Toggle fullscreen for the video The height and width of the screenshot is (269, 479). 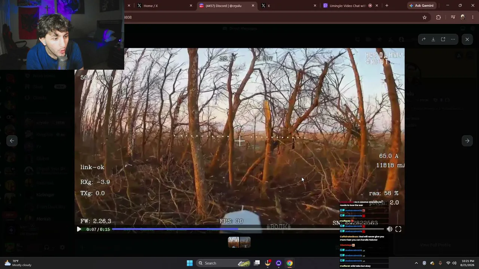point(398,229)
